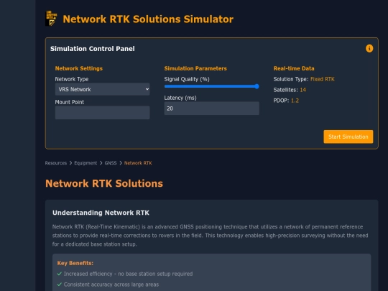Open the GNSS breadcrumb link
Screen dimensions: 388x291
pyautogui.click(x=111, y=163)
